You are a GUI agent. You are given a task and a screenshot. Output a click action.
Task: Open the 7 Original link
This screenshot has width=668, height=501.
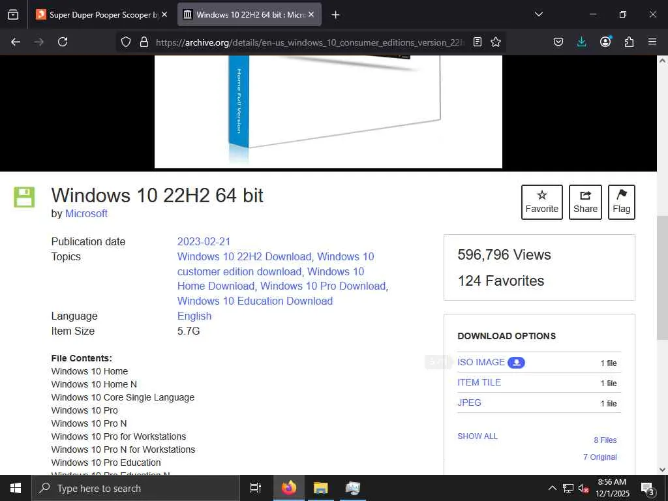coord(600,457)
